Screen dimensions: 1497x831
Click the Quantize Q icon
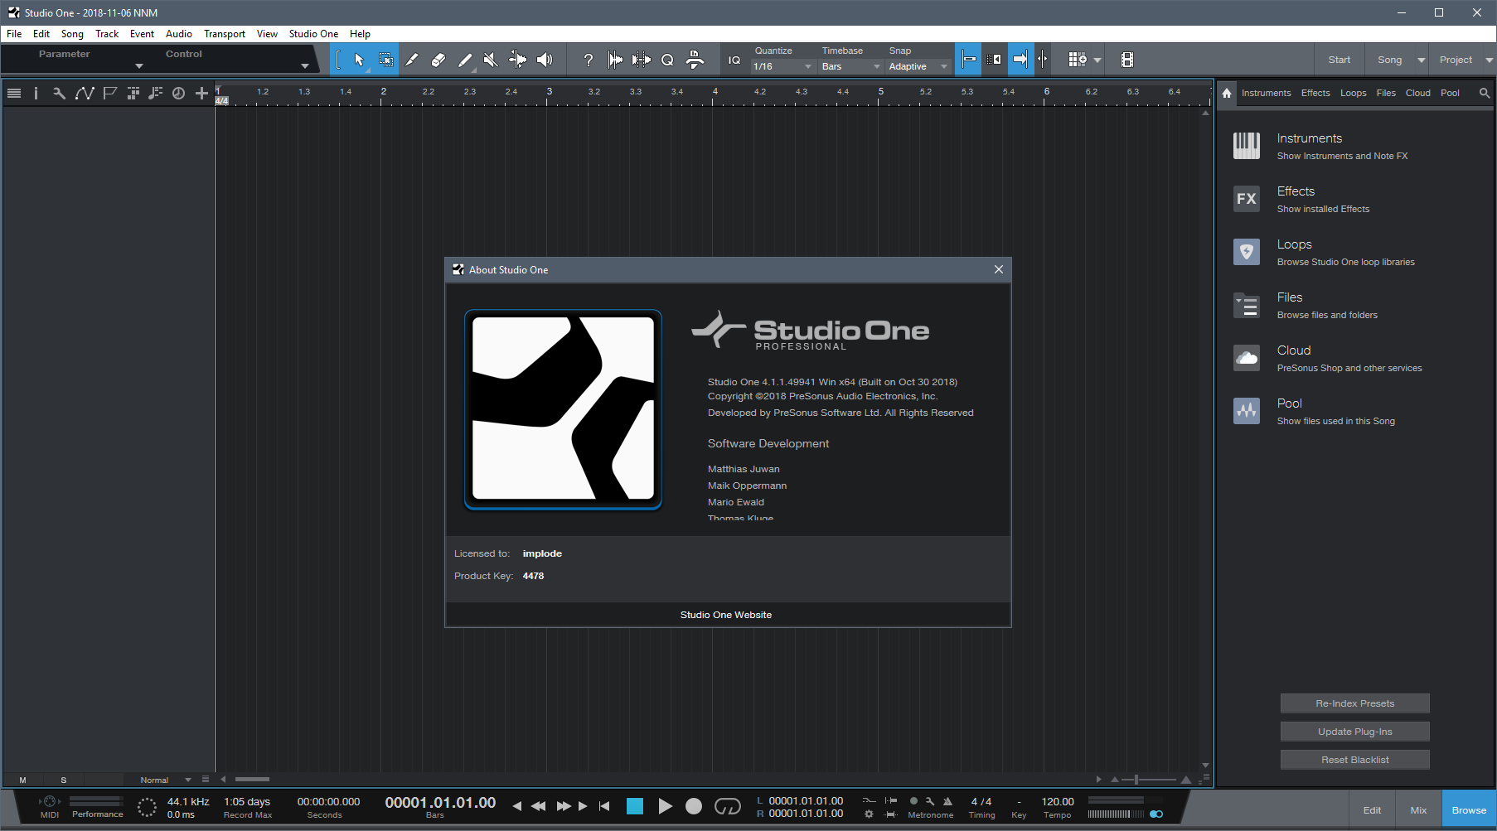coord(667,60)
